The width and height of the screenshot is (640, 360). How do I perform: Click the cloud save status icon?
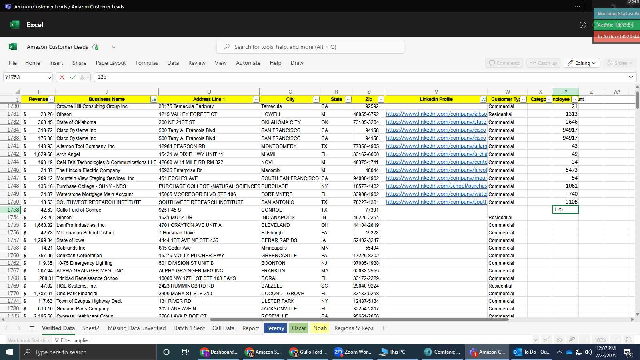point(95,47)
